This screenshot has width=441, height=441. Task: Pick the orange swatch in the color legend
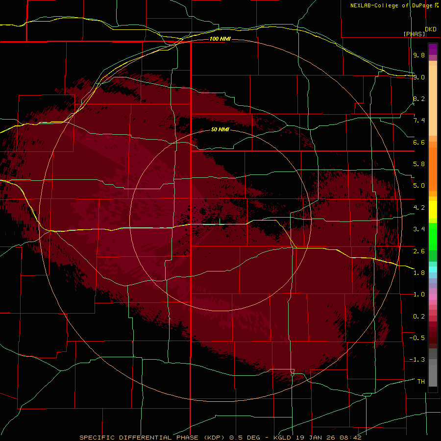[x=433, y=169]
